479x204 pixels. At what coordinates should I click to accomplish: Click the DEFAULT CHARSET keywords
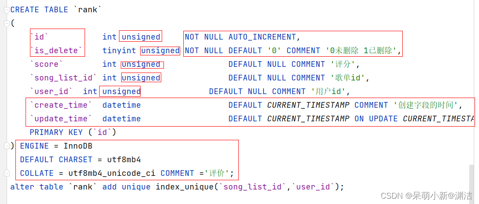click(x=56, y=160)
